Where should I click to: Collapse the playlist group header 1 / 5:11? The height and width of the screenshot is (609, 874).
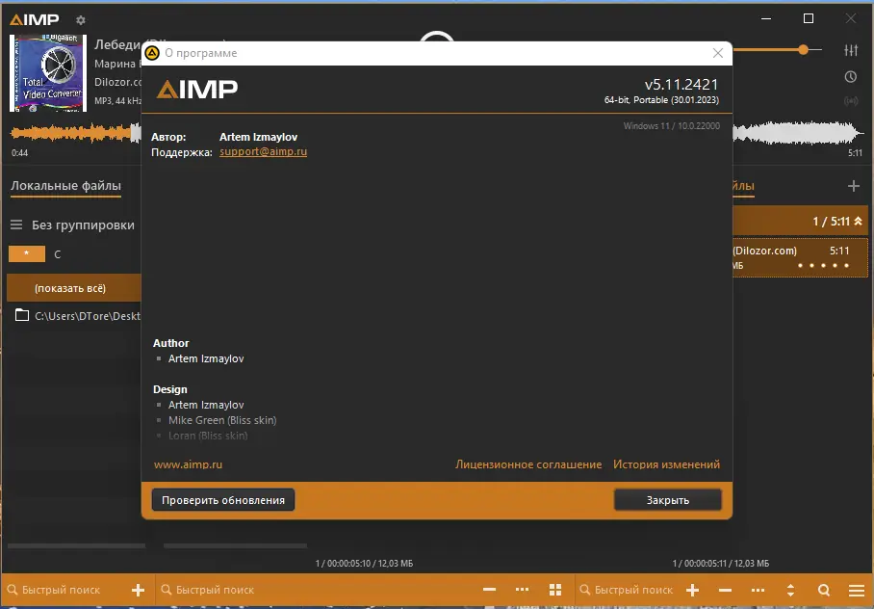[858, 222]
